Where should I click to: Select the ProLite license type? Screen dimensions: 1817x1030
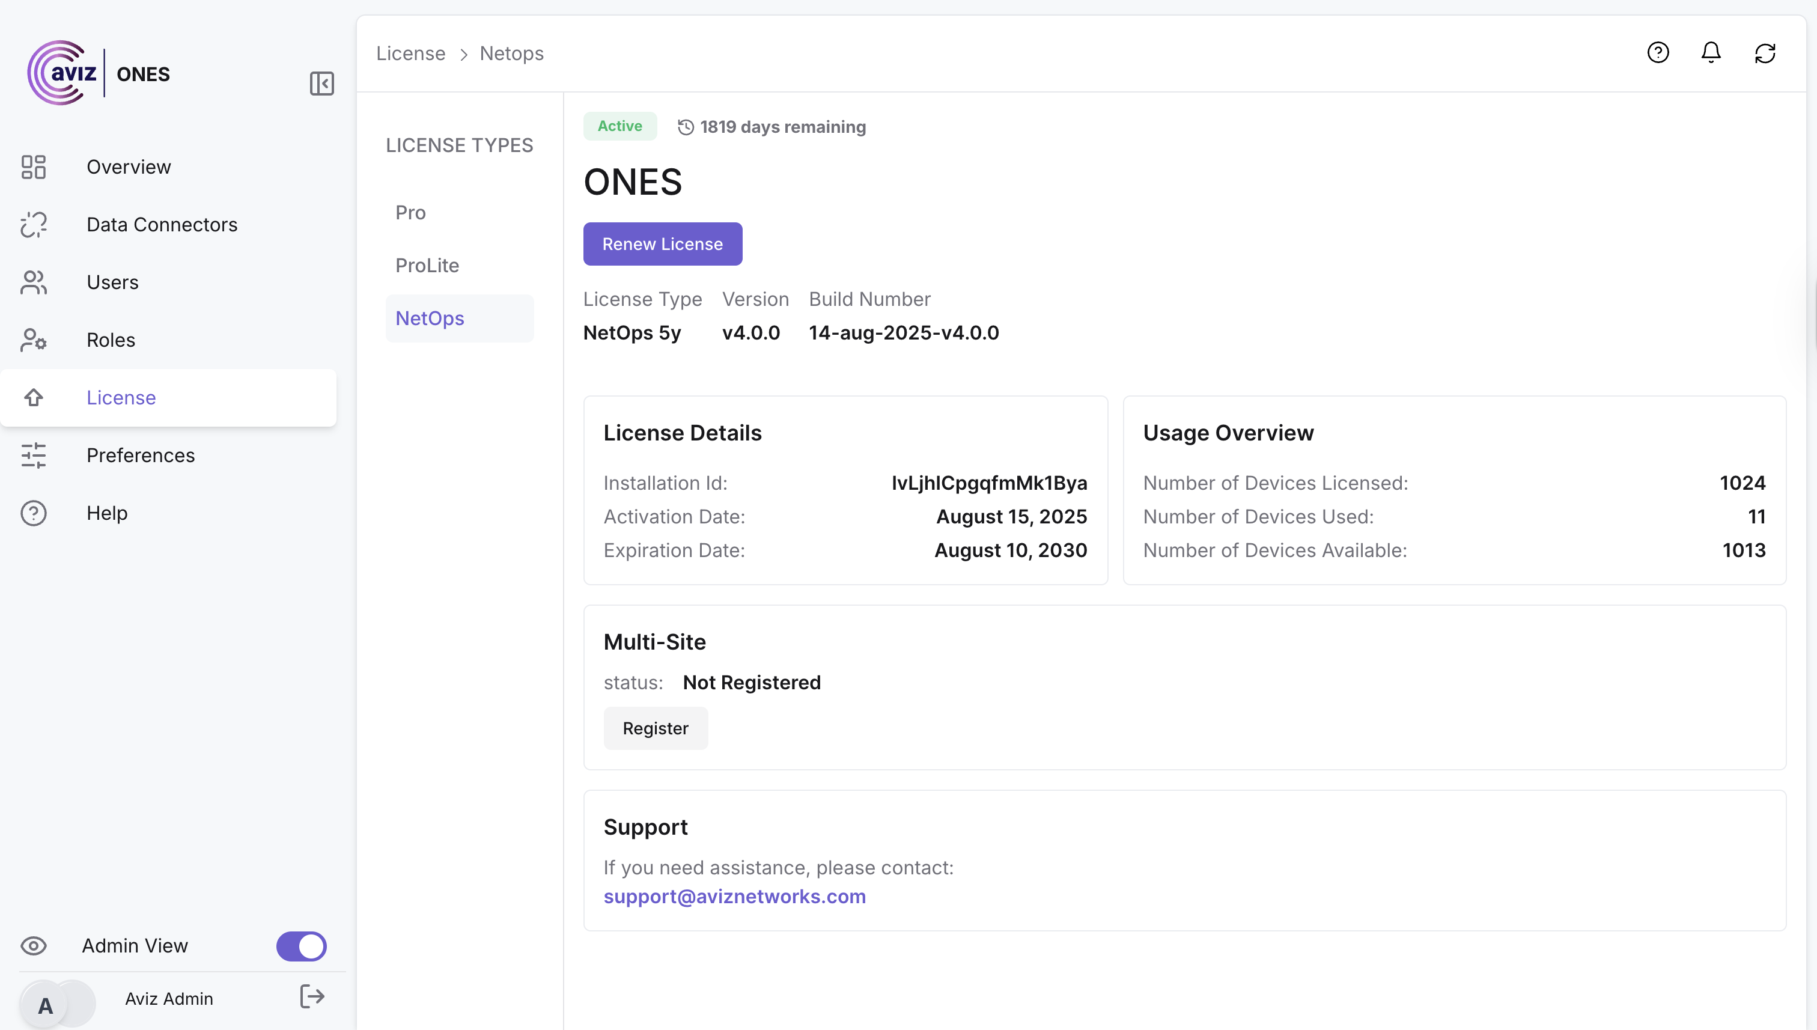[427, 266]
